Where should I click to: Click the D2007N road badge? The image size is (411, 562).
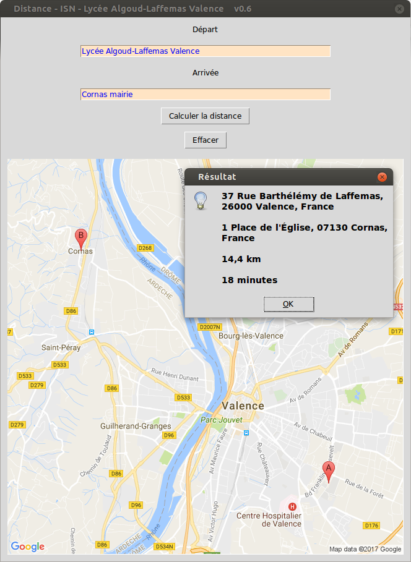click(x=210, y=327)
